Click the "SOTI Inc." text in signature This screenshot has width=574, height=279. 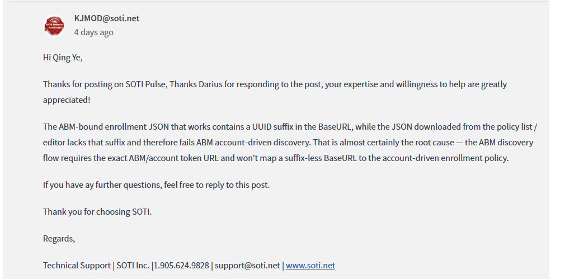click(133, 266)
